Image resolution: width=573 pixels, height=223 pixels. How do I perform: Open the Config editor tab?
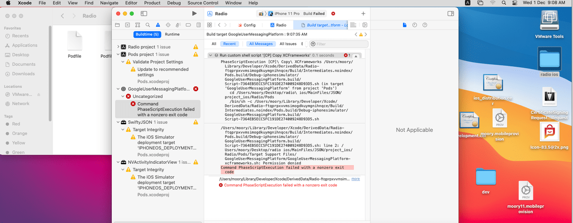point(246,25)
